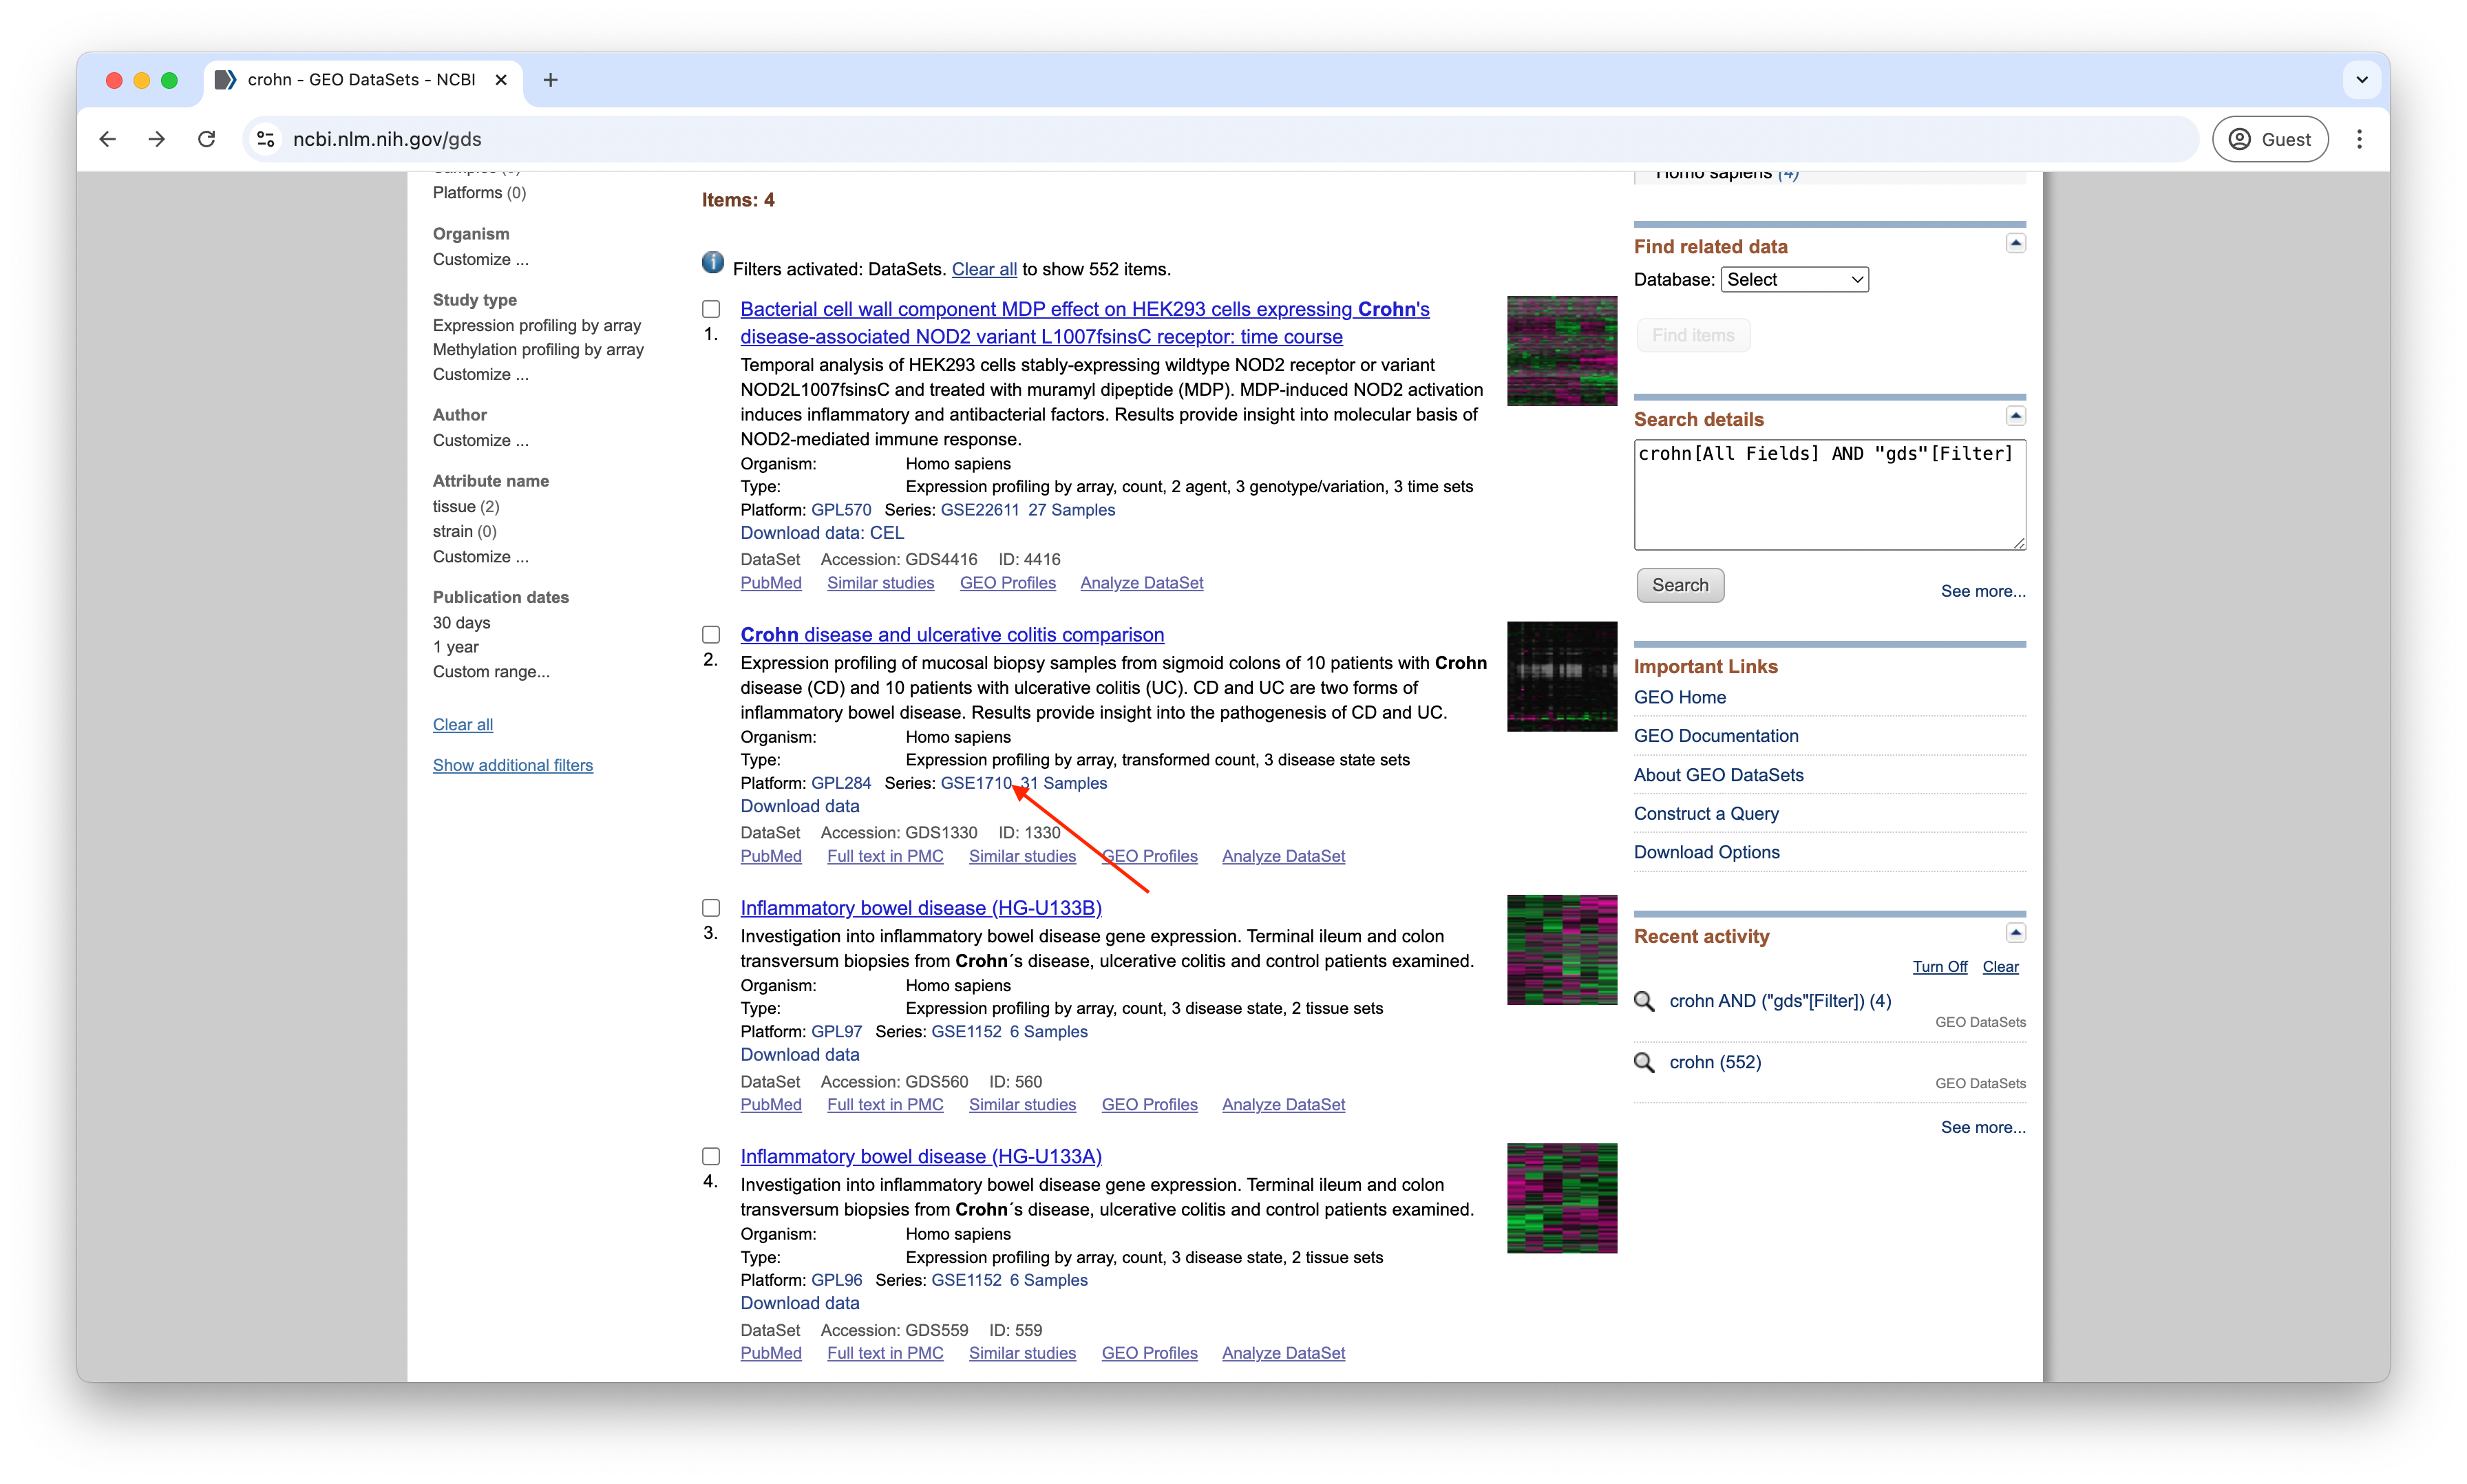2467x1484 pixels.
Task: Click Show additional filters link
Action: click(513, 766)
